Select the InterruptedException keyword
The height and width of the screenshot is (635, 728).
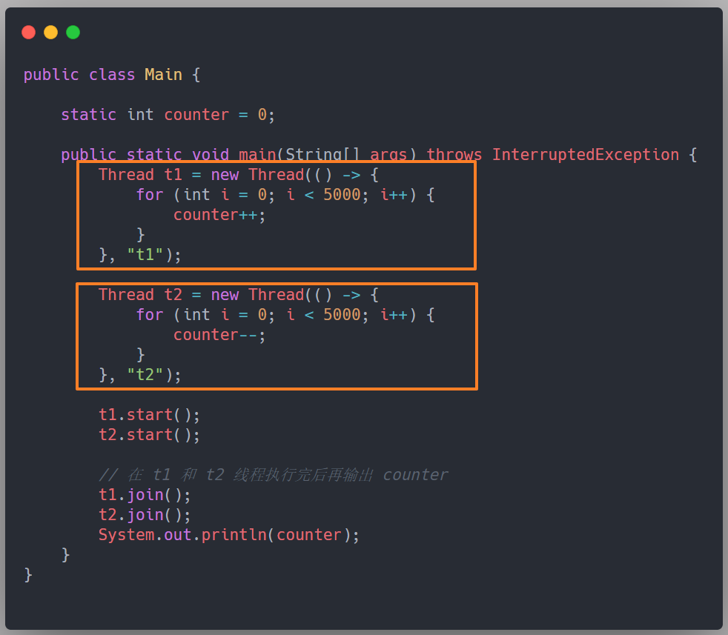(x=586, y=154)
